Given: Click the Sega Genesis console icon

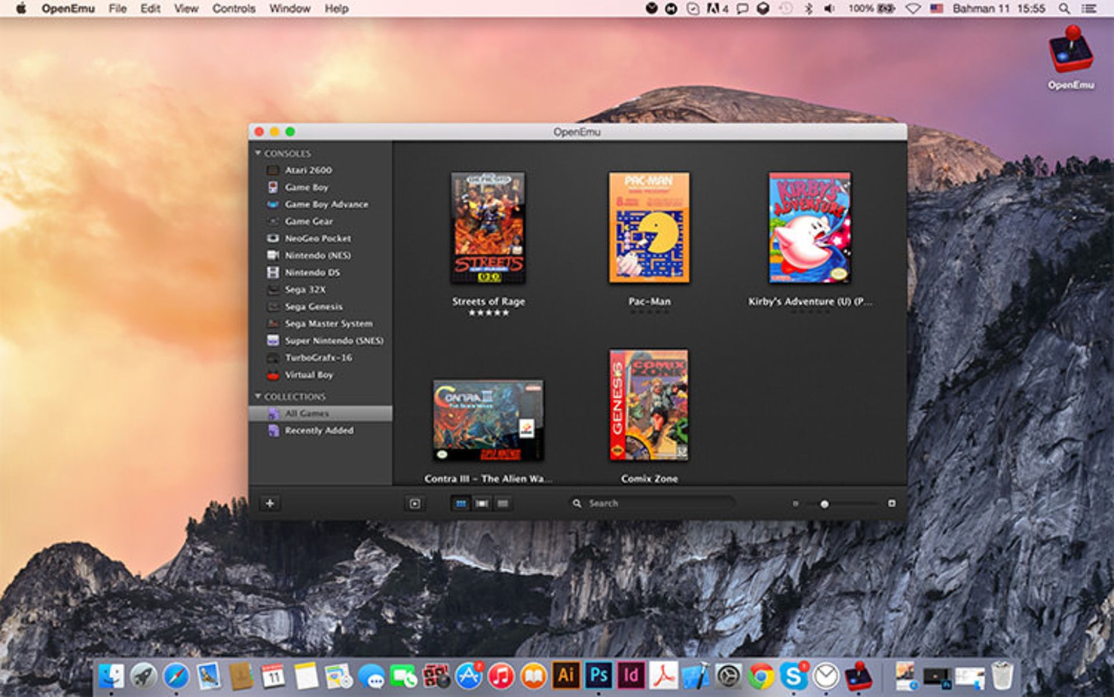Looking at the screenshot, I should pos(273,306).
